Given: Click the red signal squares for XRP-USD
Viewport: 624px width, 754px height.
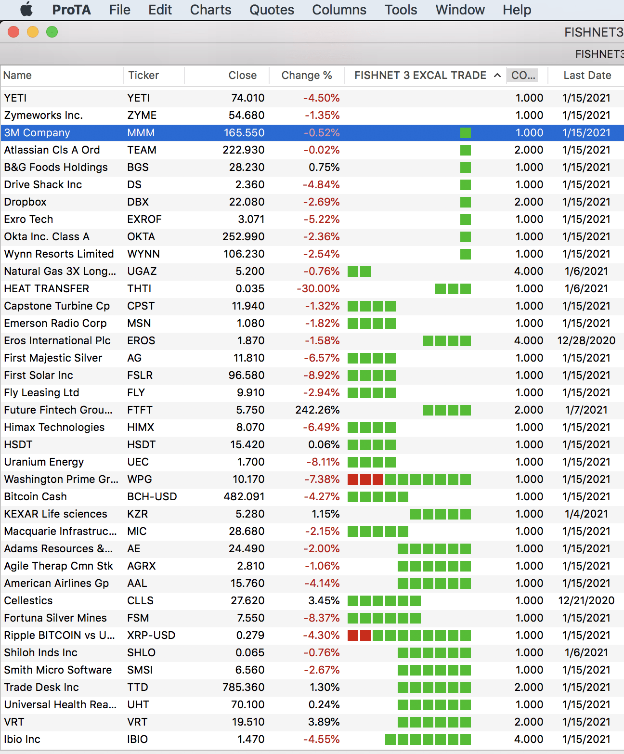Looking at the screenshot, I should [x=359, y=635].
